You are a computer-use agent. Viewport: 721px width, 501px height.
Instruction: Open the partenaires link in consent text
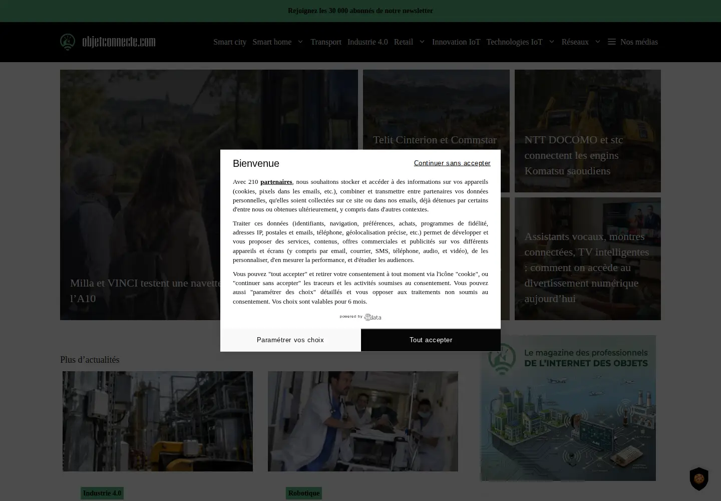click(276, 182)
